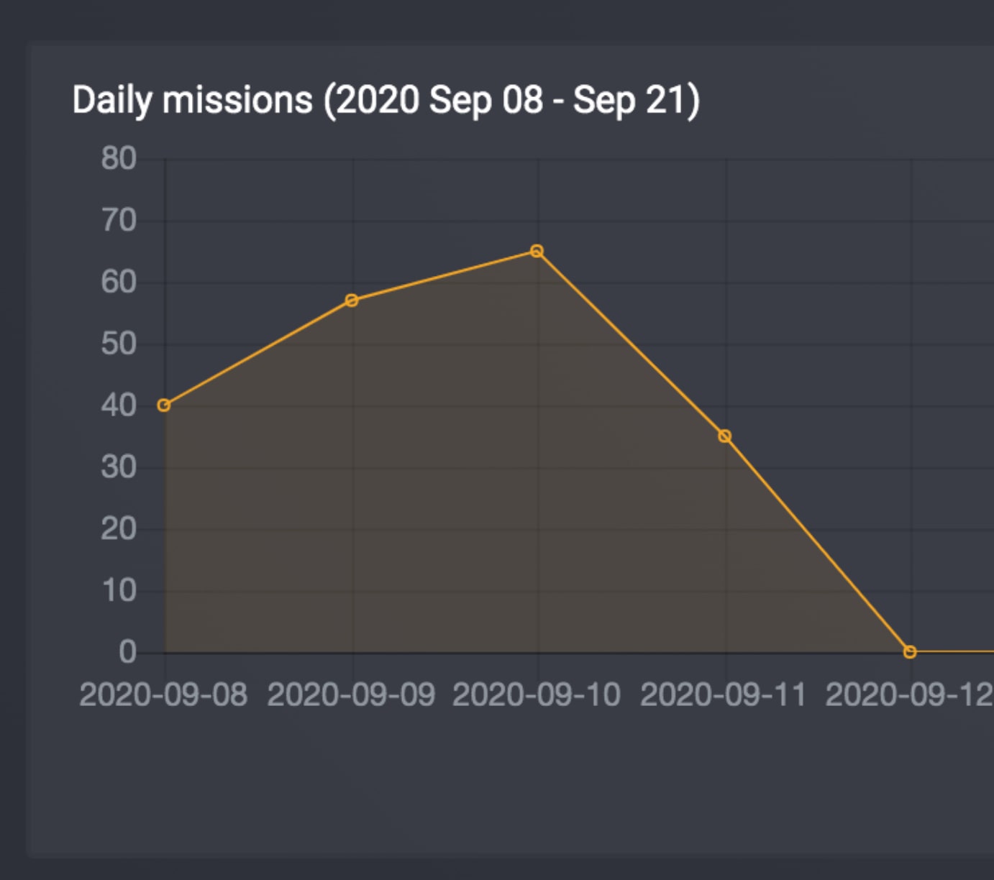Image resolution: width=994 pixels, height=880 pixels.
Task: Click the data point for 2020-09-08
Action: click(164, 405)
